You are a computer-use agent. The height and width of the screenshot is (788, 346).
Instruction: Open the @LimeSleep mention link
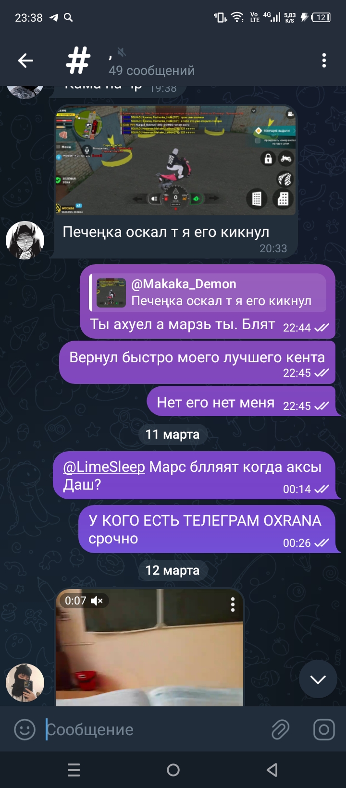click(x=104, y=467)
